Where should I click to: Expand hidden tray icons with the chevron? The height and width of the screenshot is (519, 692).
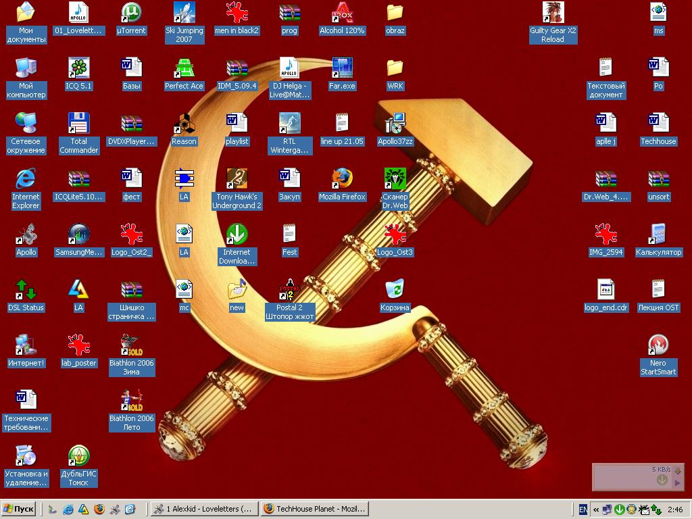(x=596, y=510)
